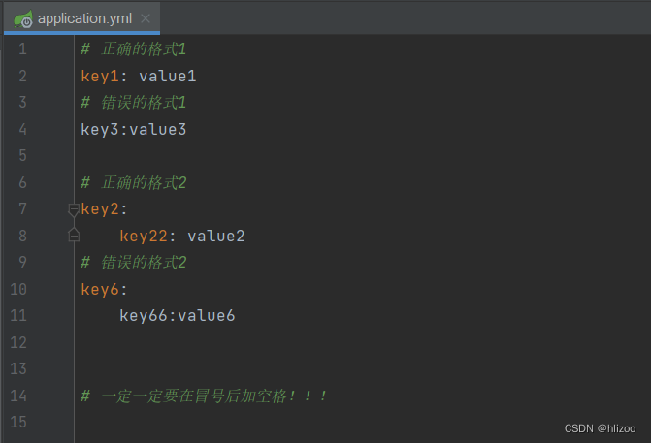The image size is (651, 443).
Task: Place cursor on key1: value1 line
Action: (139, 76)
